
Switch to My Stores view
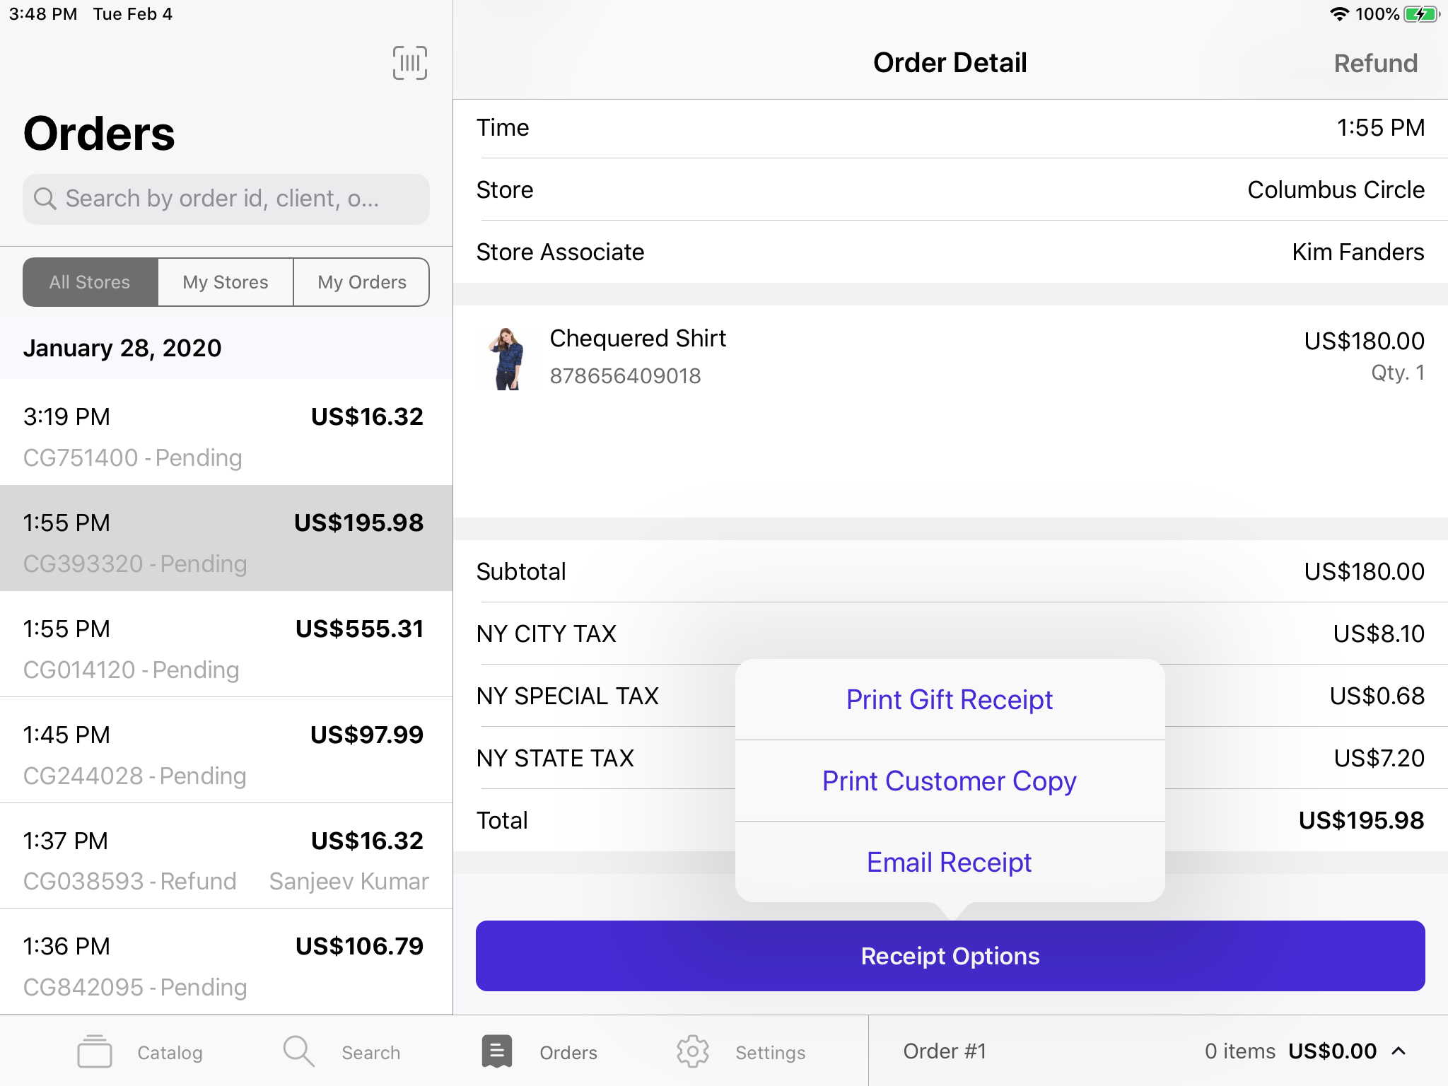[226, 282]
